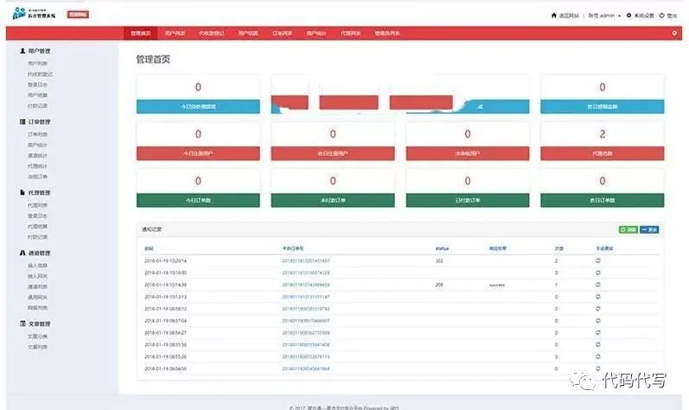689x410 pixels.
Task: Click the 未审核用户 red card label
Action: (x=468, y=153)
